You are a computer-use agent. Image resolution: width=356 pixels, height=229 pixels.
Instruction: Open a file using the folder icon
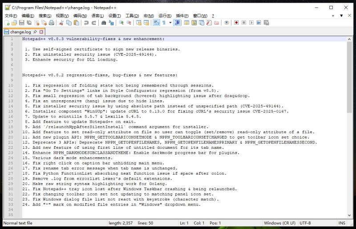[x=14, y=23]
